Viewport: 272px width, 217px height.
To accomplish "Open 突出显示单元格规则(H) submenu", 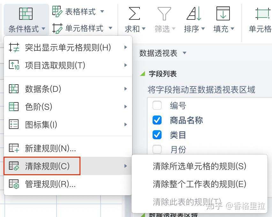I will point(68,47).
